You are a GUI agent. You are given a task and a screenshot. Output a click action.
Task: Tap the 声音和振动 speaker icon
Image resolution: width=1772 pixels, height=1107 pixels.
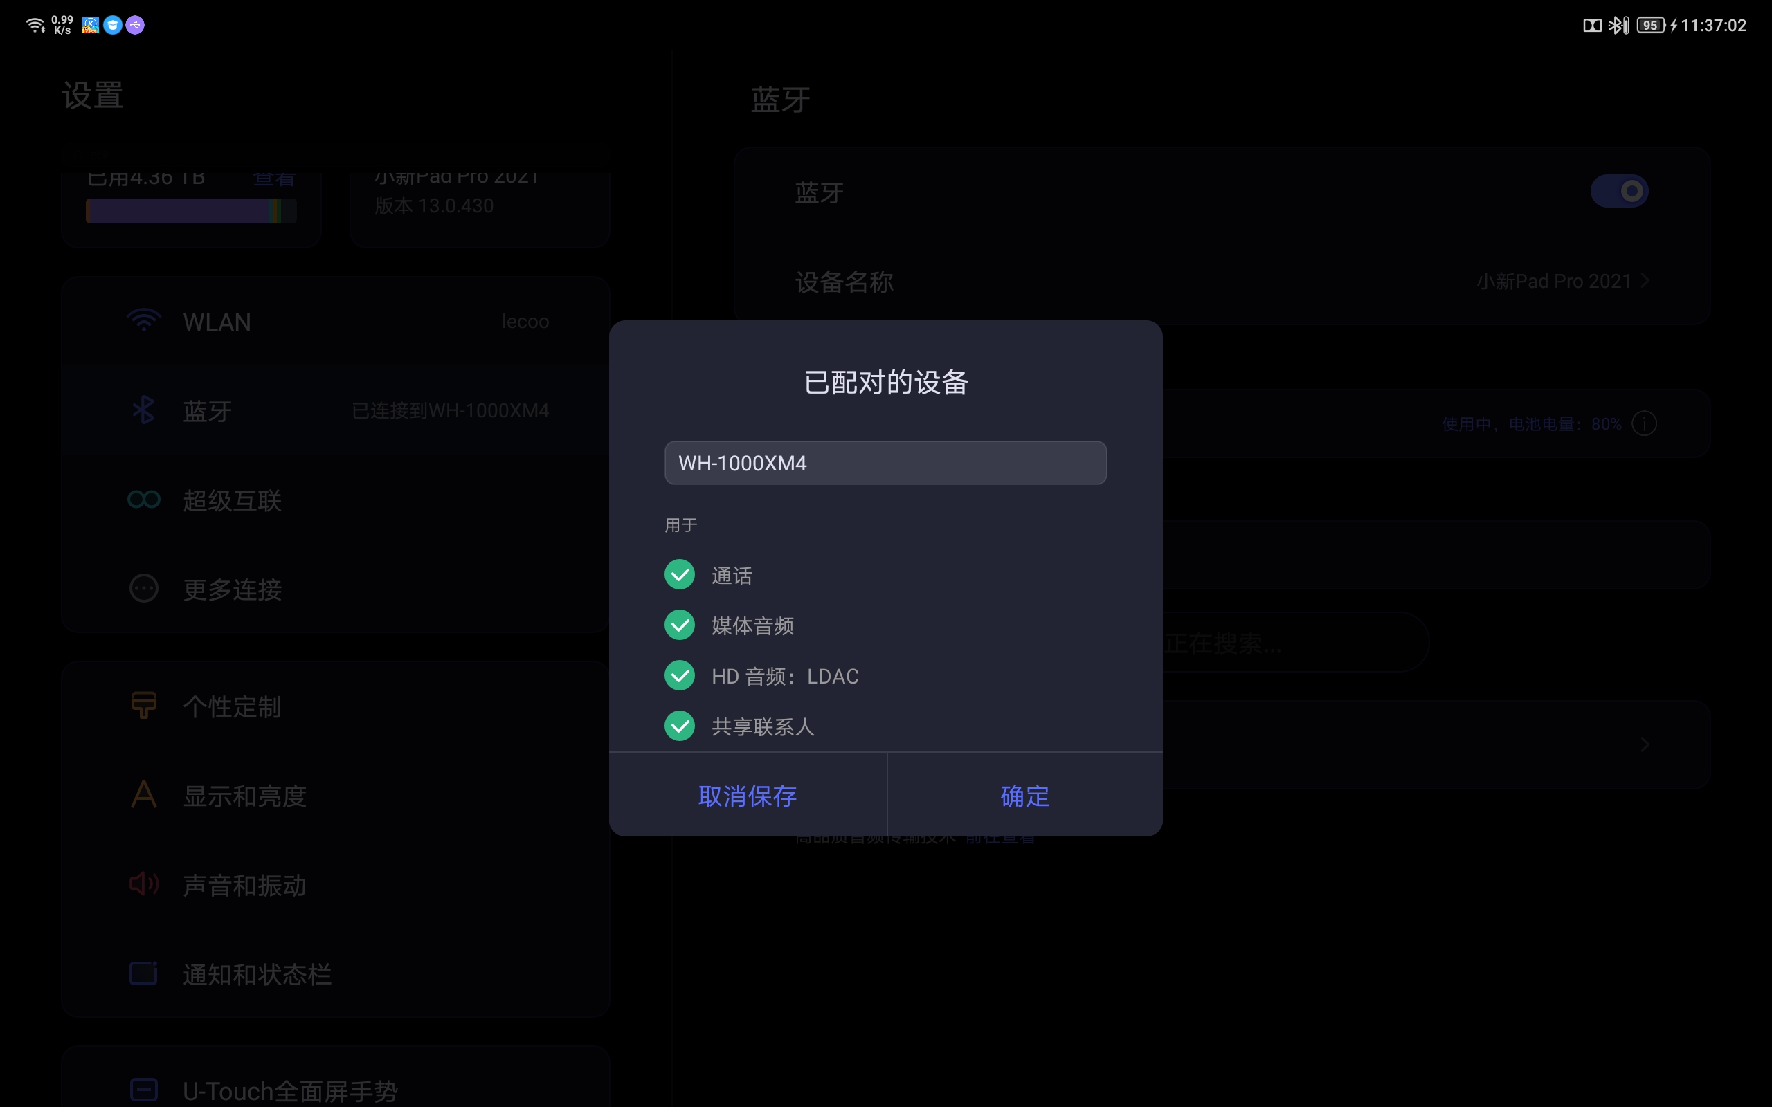pos(143,884)
